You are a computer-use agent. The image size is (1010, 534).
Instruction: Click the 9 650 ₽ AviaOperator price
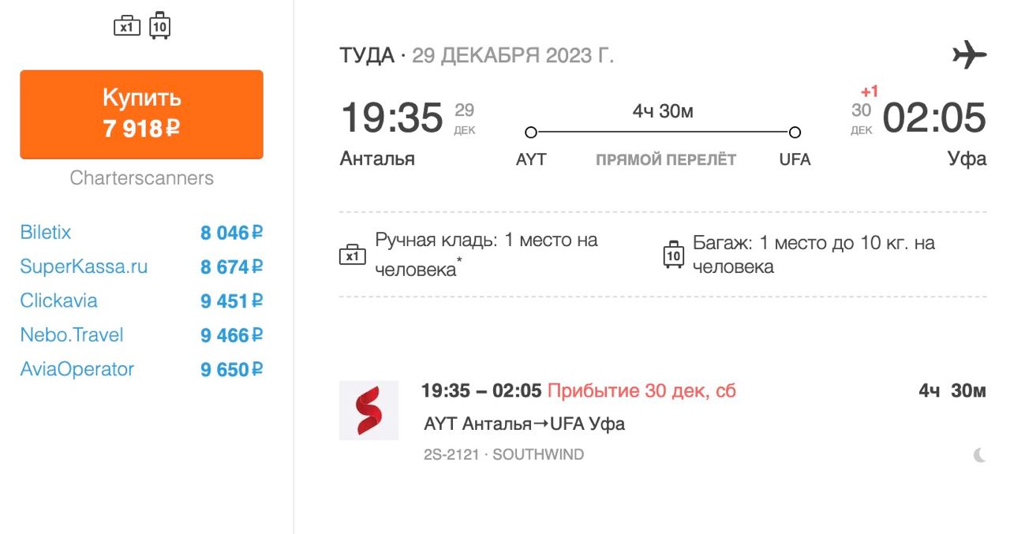(230, 369)
